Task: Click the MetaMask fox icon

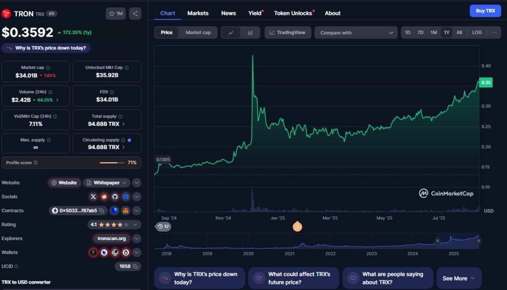Action: [x=125, y=210]
